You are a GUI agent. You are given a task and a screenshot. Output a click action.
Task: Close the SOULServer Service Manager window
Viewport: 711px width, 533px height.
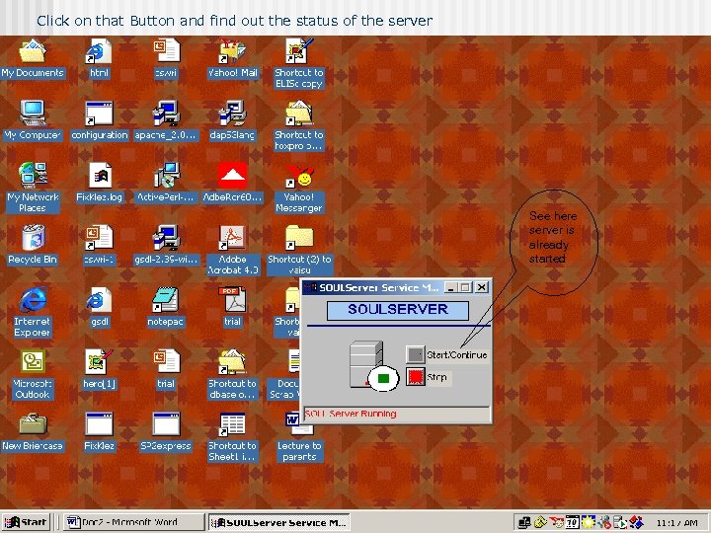click(x=482, y=287)
